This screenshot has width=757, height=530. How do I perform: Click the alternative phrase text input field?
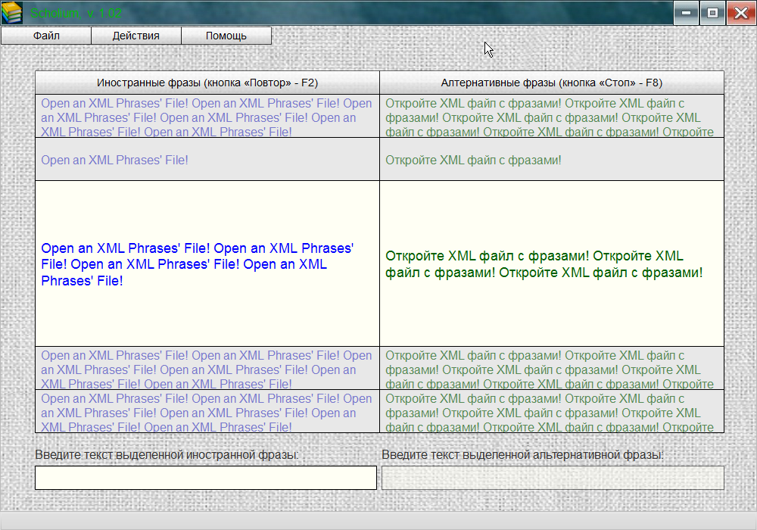tap(553, 478)
